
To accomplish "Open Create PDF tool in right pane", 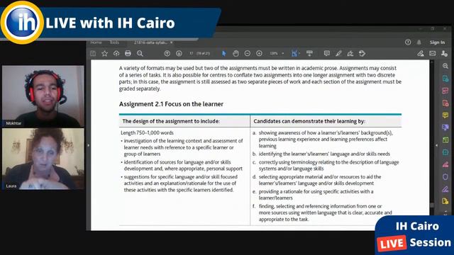I will [445, 103].
